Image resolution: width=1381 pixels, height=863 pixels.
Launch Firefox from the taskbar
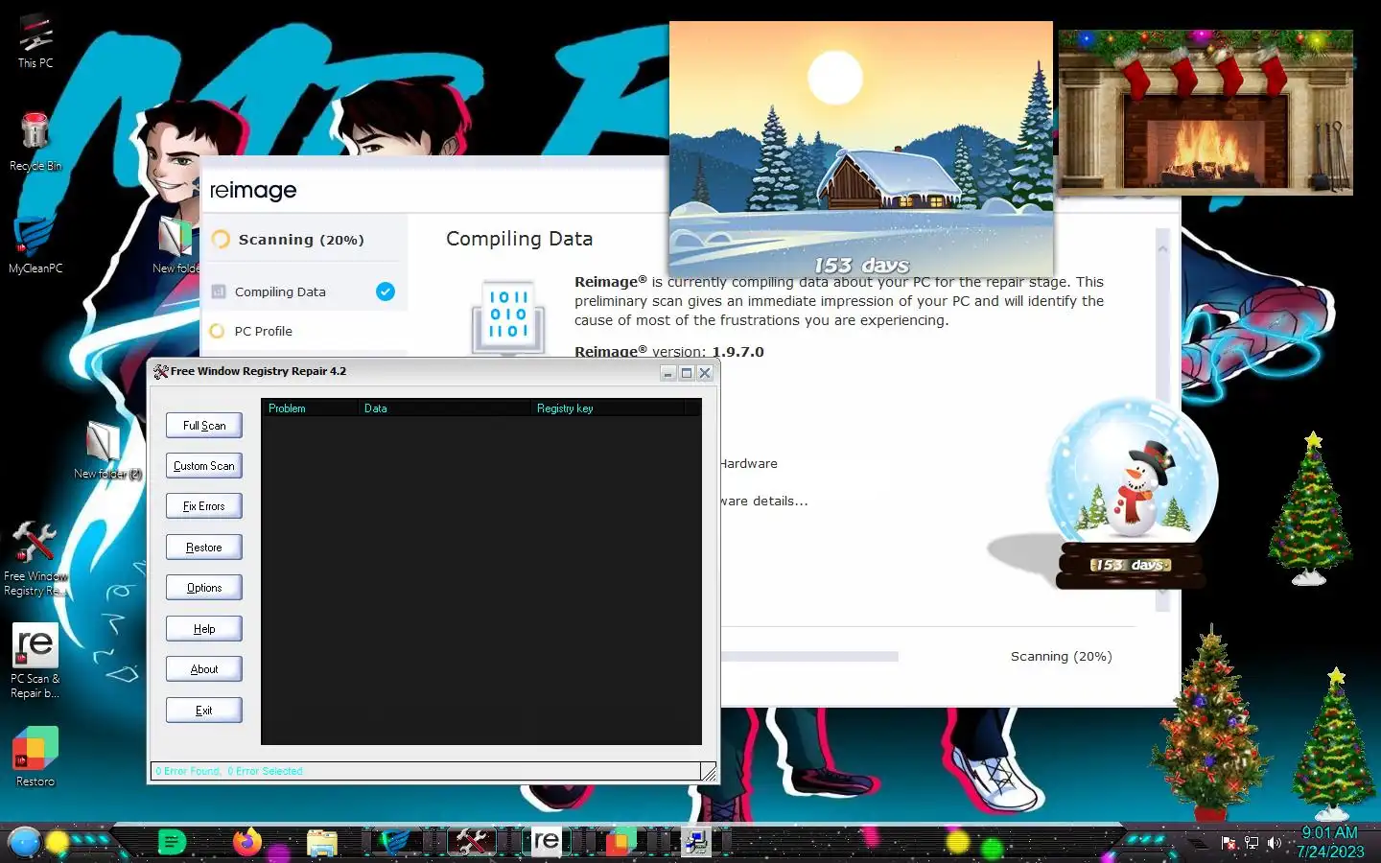247,842
